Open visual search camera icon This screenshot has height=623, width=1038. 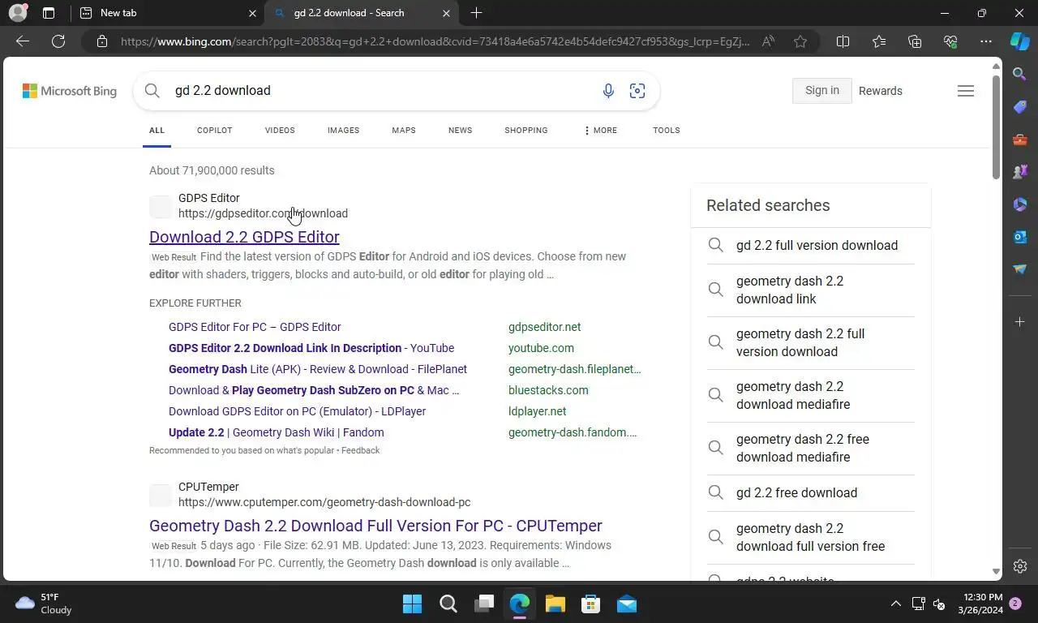pyautogui.click(x=637, y=91)
